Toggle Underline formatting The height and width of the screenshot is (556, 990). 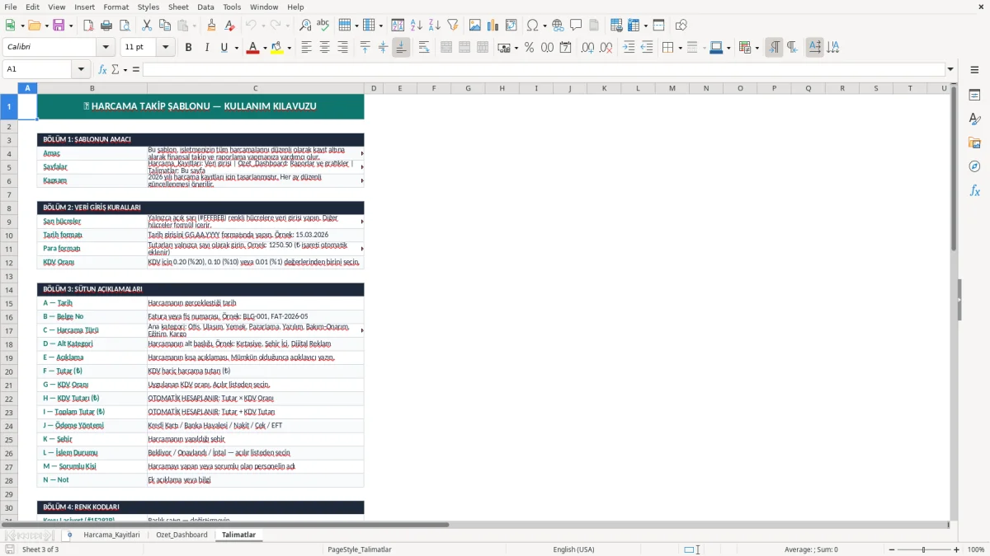224,48
